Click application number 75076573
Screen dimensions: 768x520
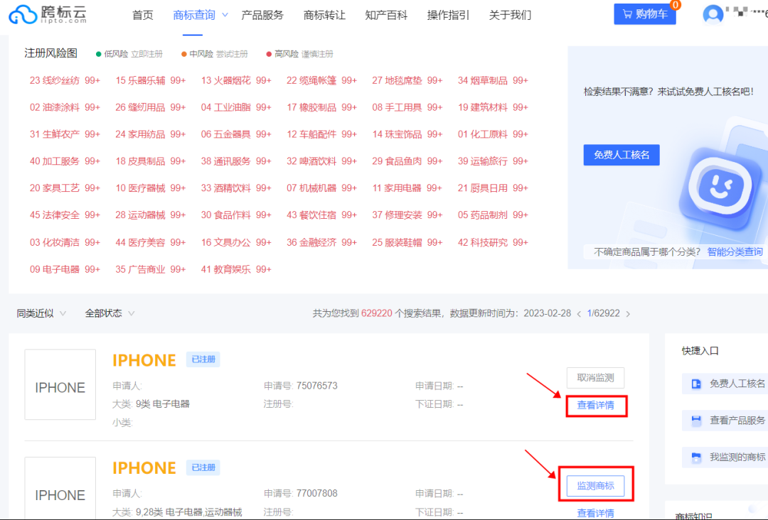[316, 386]
